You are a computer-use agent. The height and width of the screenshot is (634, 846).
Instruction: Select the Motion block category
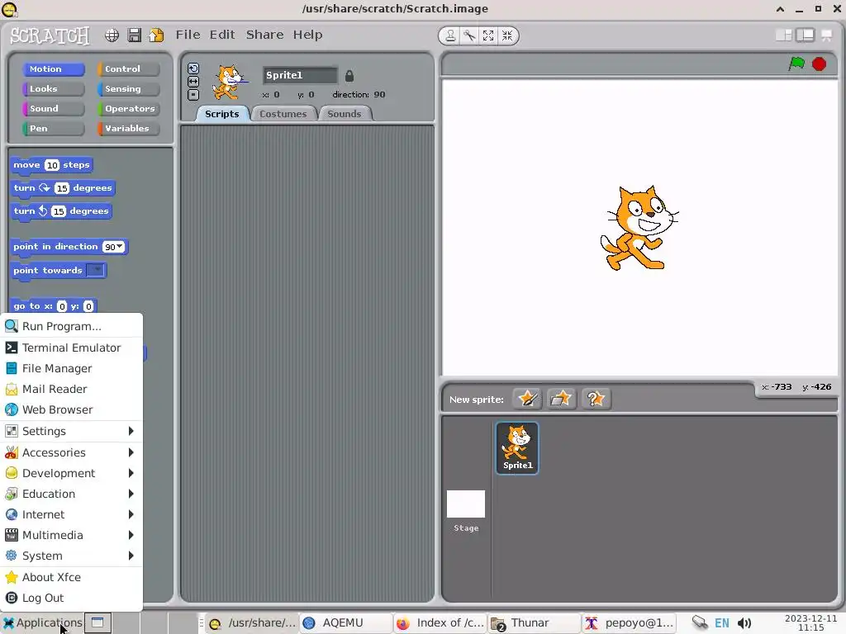[x=54, y=69]
